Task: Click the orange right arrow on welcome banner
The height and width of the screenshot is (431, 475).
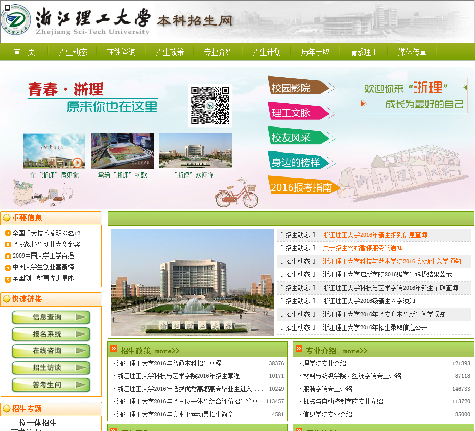Action: pos(364,104)
